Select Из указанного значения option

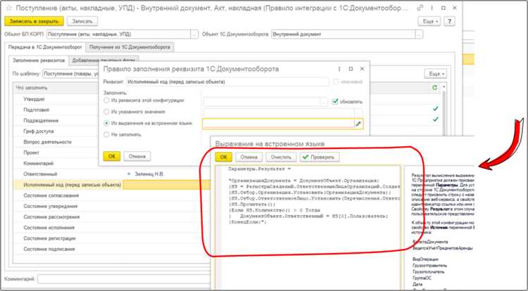point(106,112)
